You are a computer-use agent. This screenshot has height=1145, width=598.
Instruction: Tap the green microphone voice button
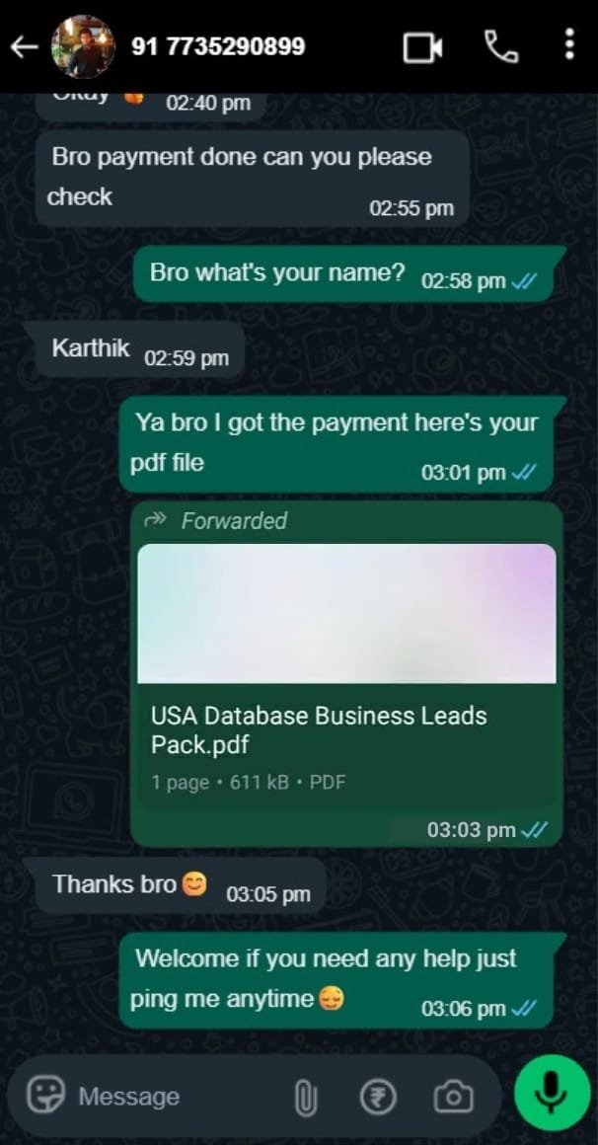pyautogui.click(x=552, y=1093)
